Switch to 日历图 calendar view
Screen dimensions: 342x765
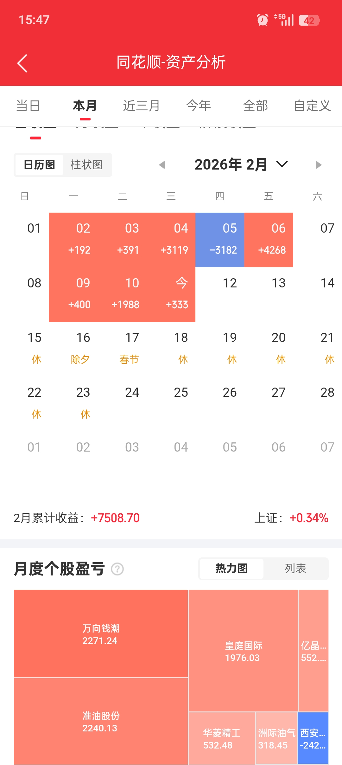pos(39,165)
